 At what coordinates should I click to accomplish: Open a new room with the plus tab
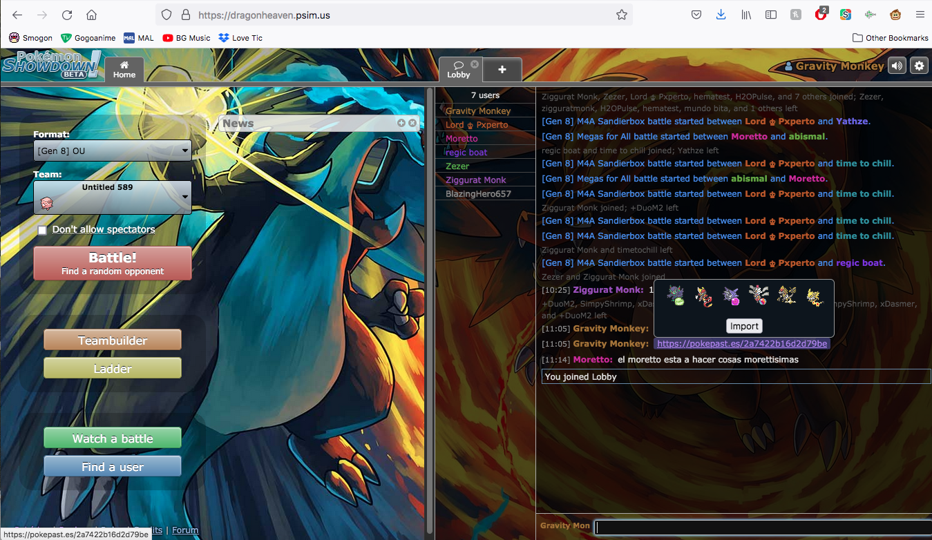click(x=502, y=70)
